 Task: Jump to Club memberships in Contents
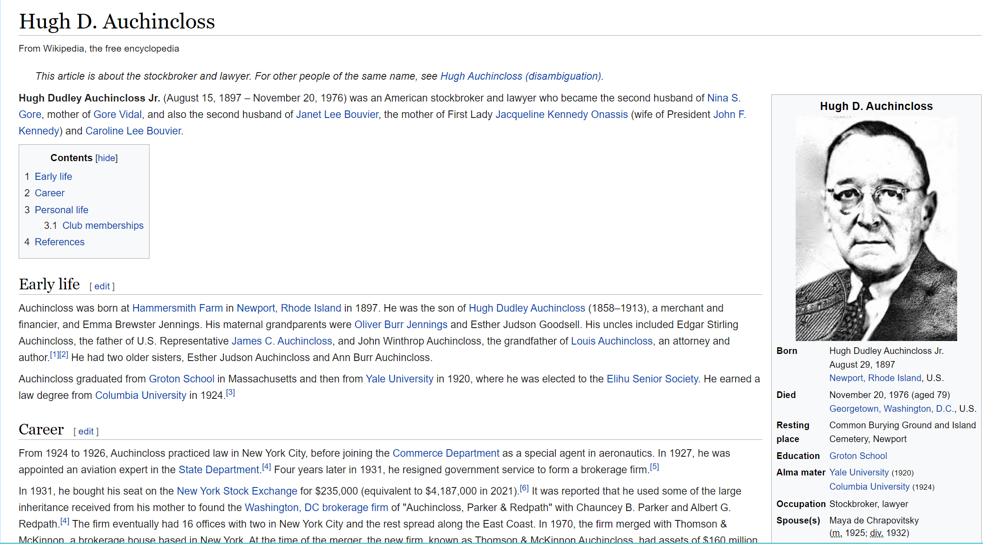coord(103,225)
